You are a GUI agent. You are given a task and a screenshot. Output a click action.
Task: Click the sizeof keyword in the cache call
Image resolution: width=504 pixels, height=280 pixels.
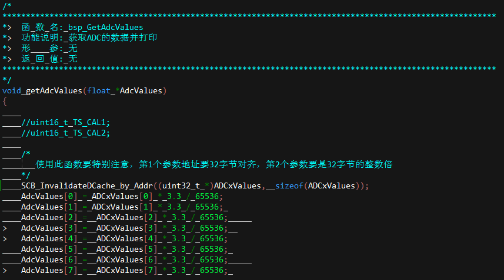[289, 185]
